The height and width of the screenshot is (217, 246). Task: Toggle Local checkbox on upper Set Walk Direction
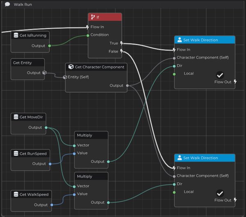pos(220,75)
